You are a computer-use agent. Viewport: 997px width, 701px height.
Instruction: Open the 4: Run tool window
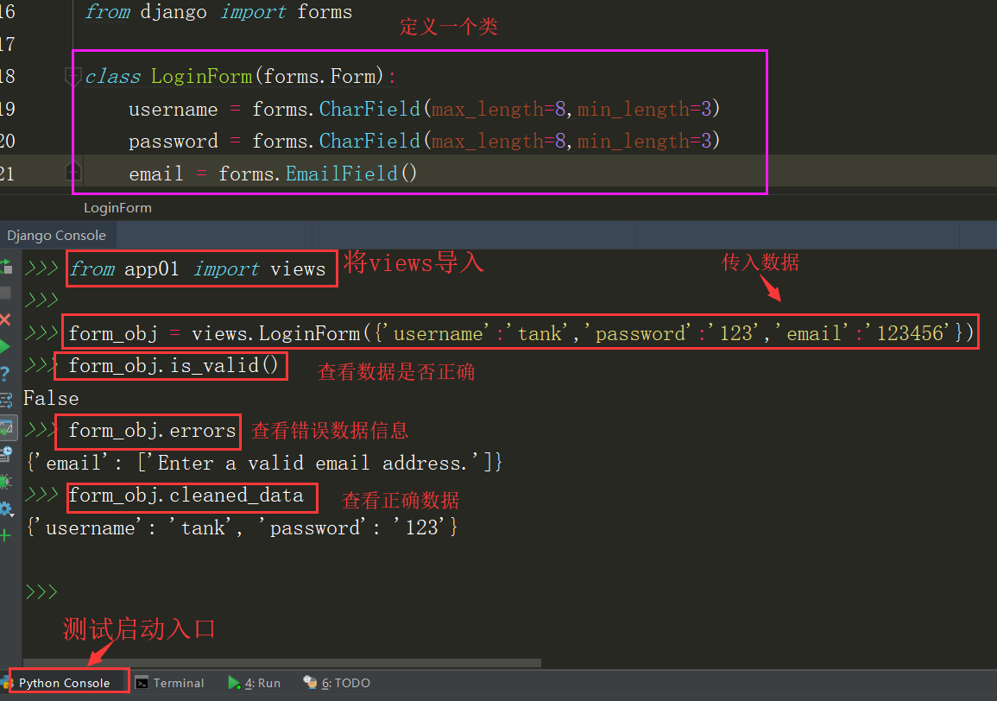coord(255,683)
